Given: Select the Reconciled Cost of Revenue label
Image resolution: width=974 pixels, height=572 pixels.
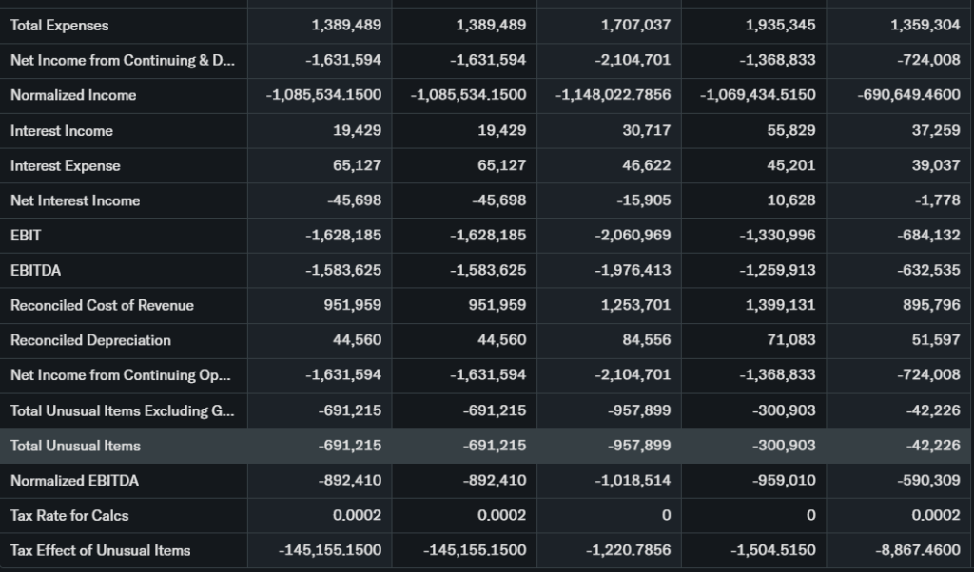Looking at the screenshot, I should coord(102,305).
